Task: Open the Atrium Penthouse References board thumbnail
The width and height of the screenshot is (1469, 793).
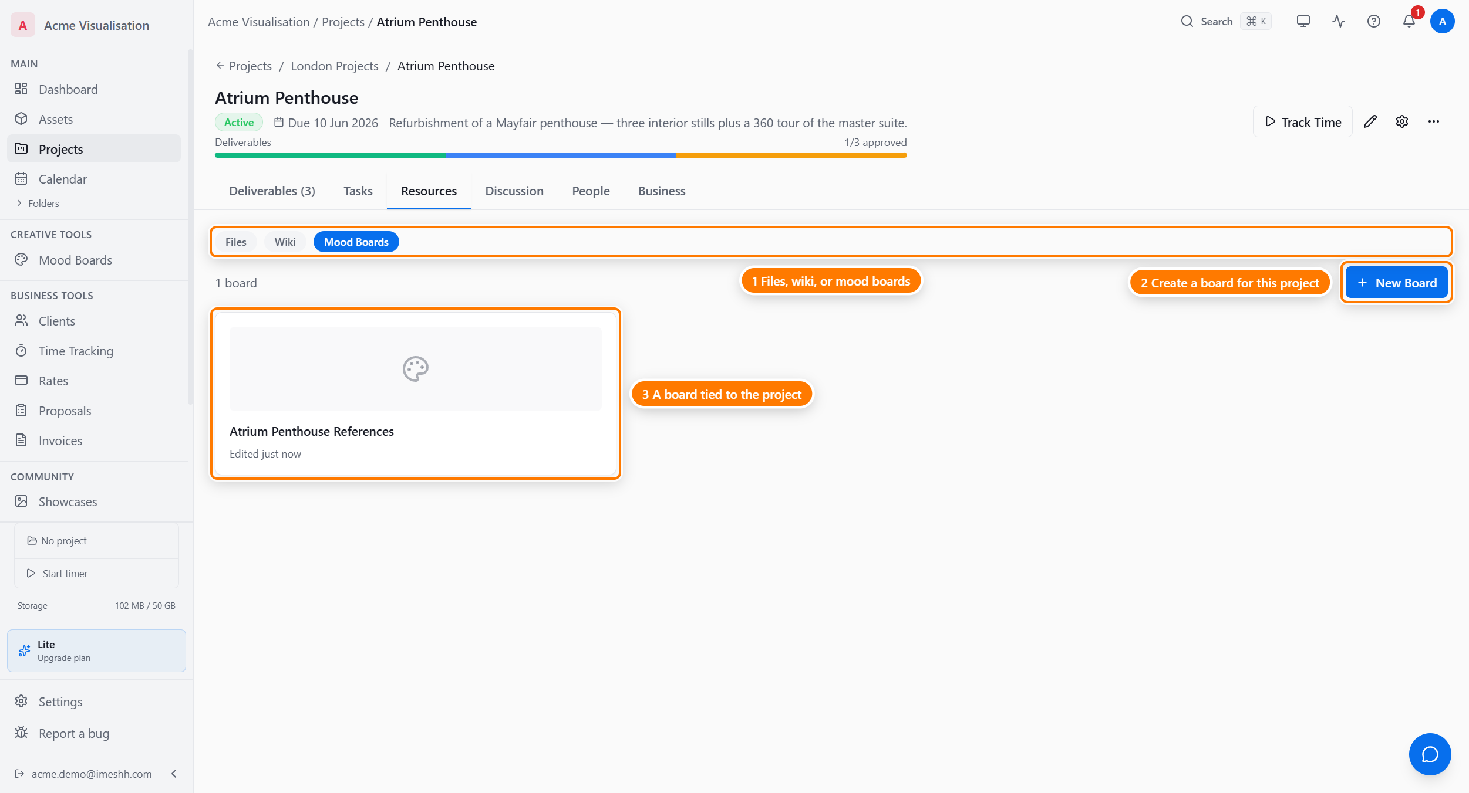Action: tap(415, 369)
